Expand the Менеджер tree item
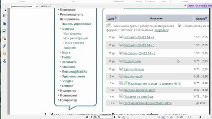The height and width of the screenshot is (119, 212). pyautogui.click(x=58, y=10)
